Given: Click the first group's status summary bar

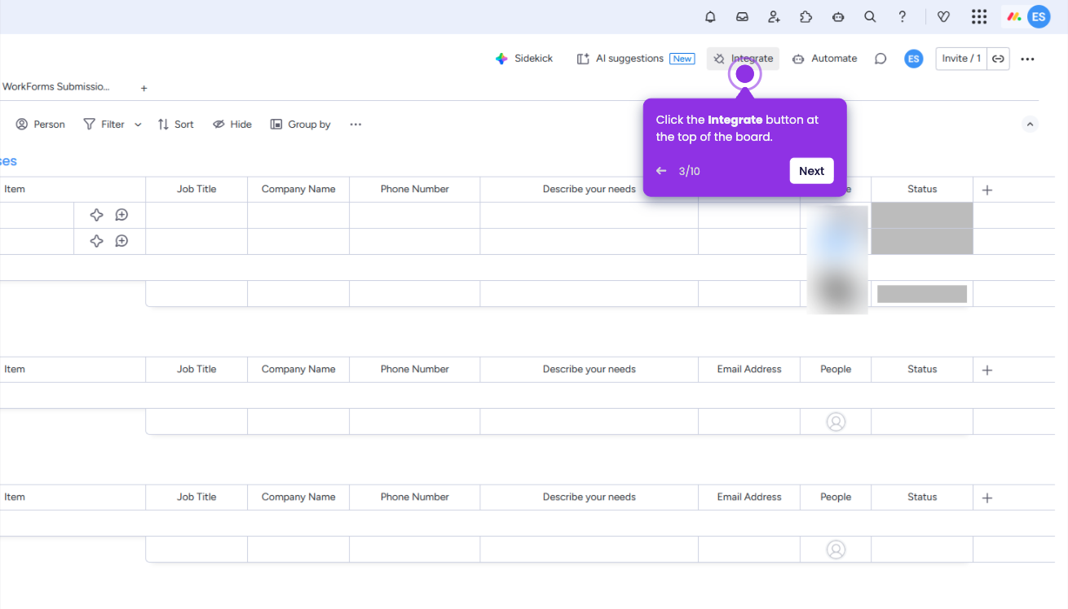Looking at the screenshot, I should pos(922,294).
